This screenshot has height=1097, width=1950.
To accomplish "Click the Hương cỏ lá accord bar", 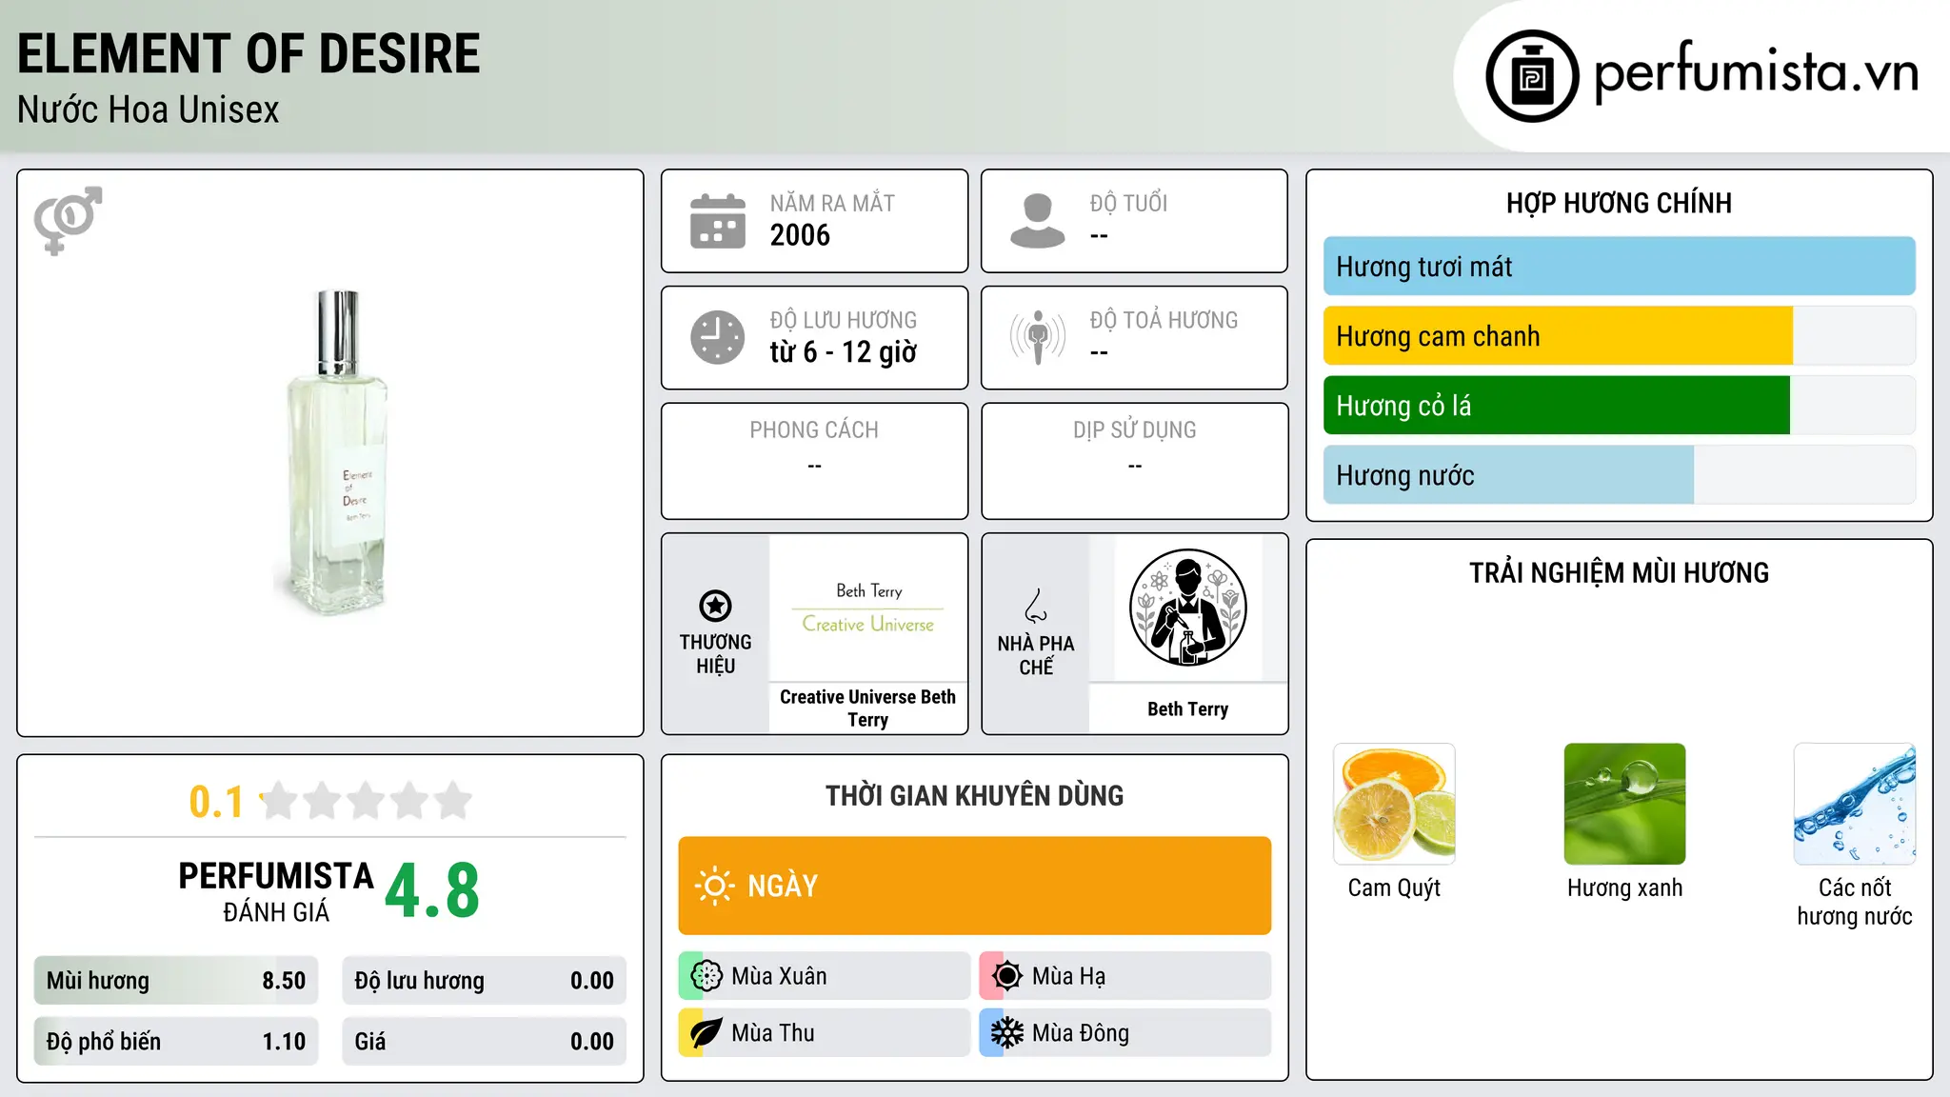I will coord(1620,406).
